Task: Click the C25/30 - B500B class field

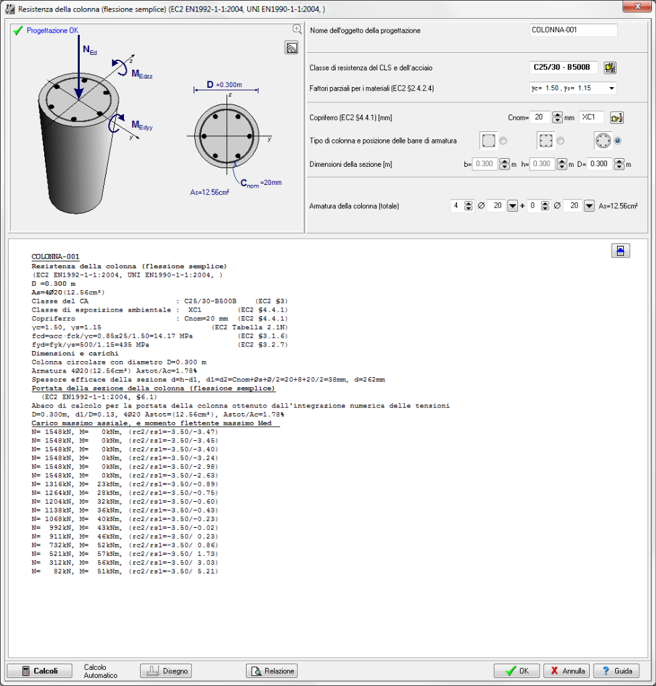Action: coord(565,68)
